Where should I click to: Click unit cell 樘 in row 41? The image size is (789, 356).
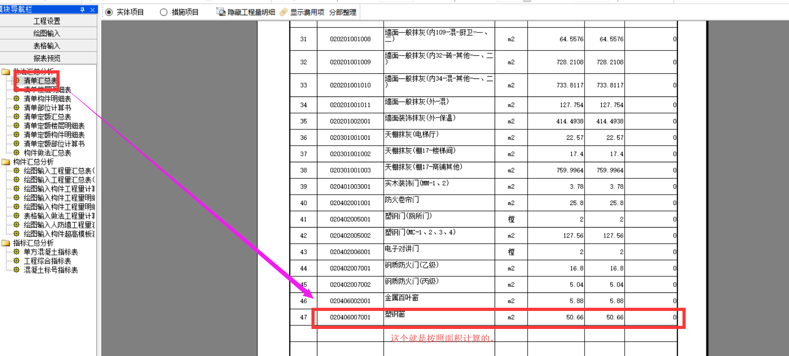[511, 219]
